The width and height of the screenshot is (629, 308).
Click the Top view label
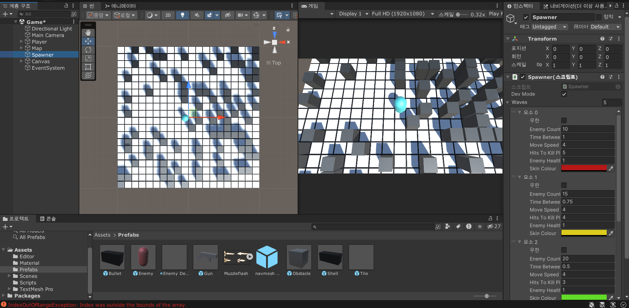coord(276,63)
